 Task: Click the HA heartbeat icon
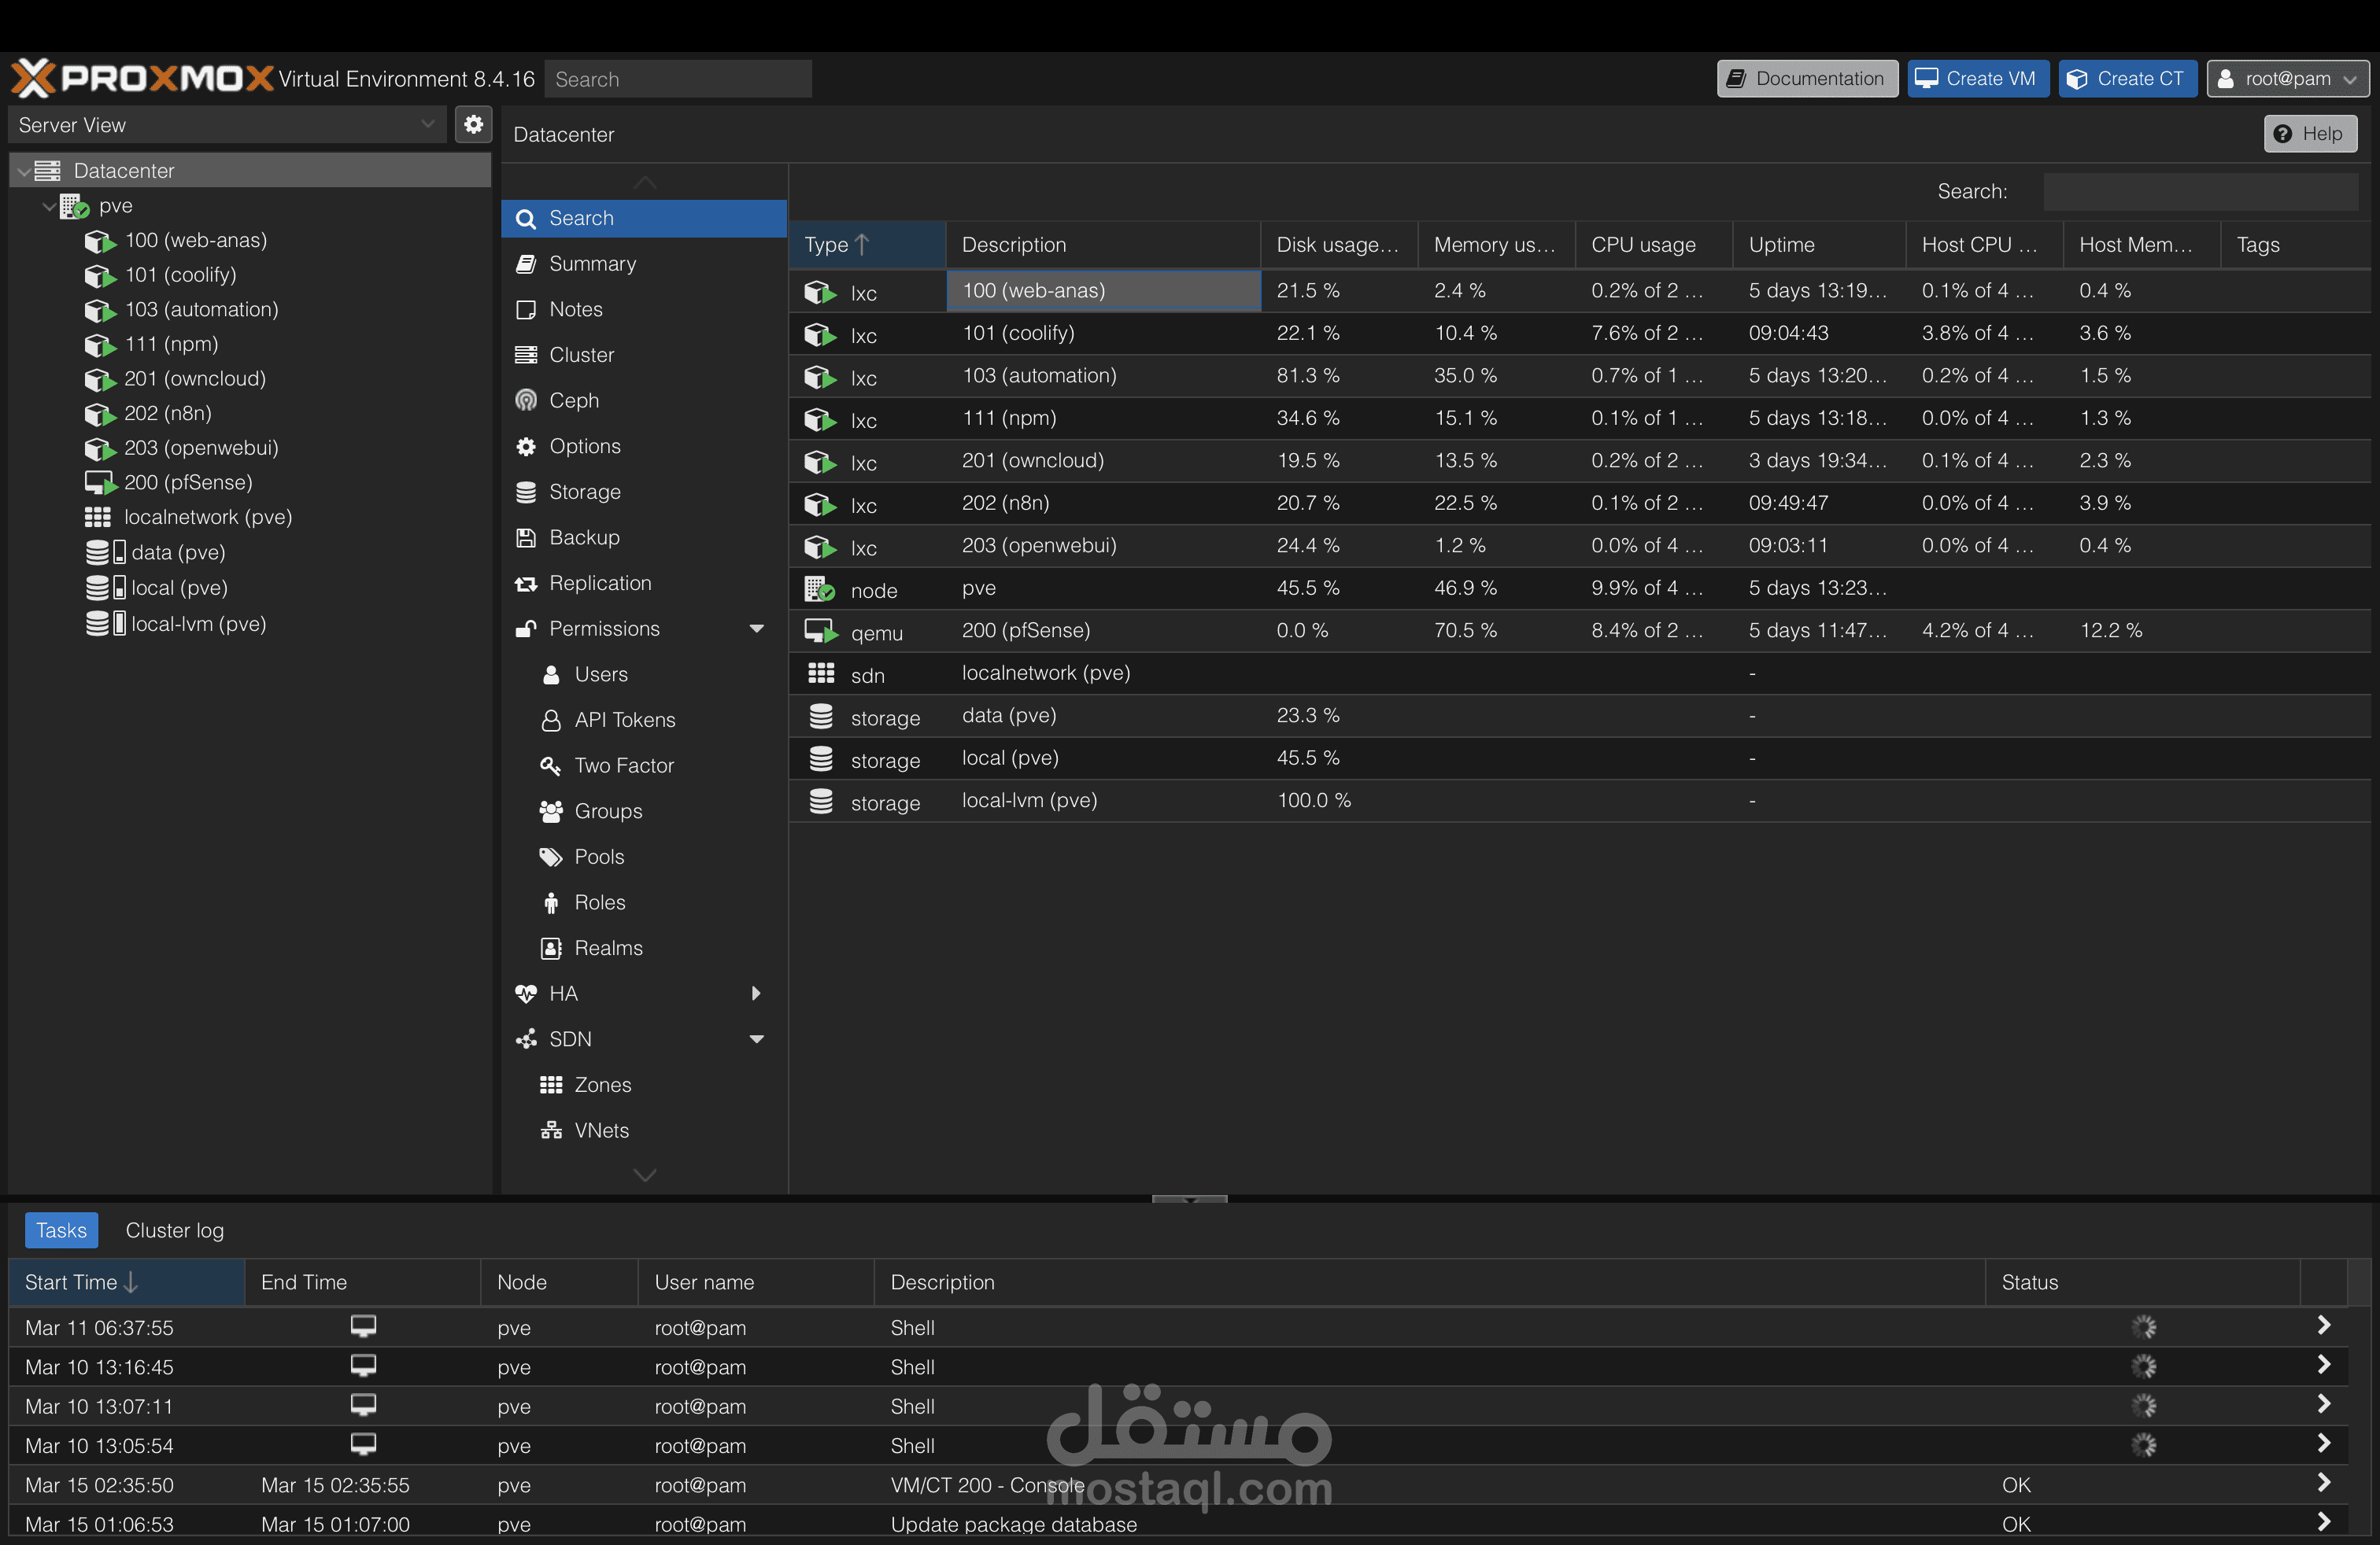coord(526,994)
